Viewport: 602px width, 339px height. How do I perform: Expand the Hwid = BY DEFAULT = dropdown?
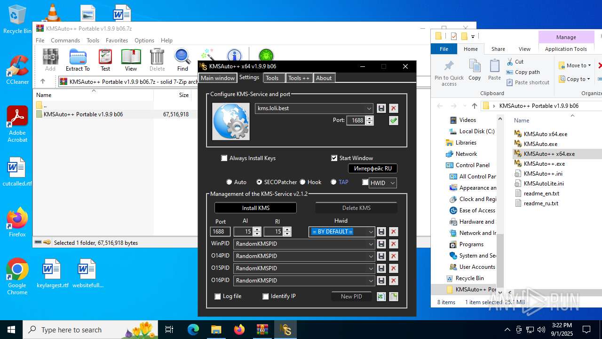[x=371, y=232]
